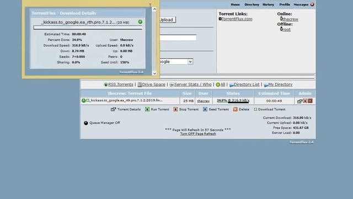The image size is (353, 199).
Task: Click the URL text input field
Action: coord(178,38)
